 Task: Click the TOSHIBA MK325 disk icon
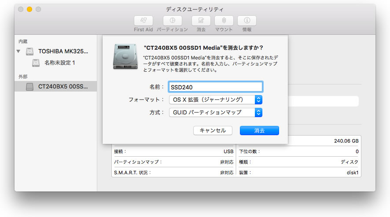(x=30, y=51)
